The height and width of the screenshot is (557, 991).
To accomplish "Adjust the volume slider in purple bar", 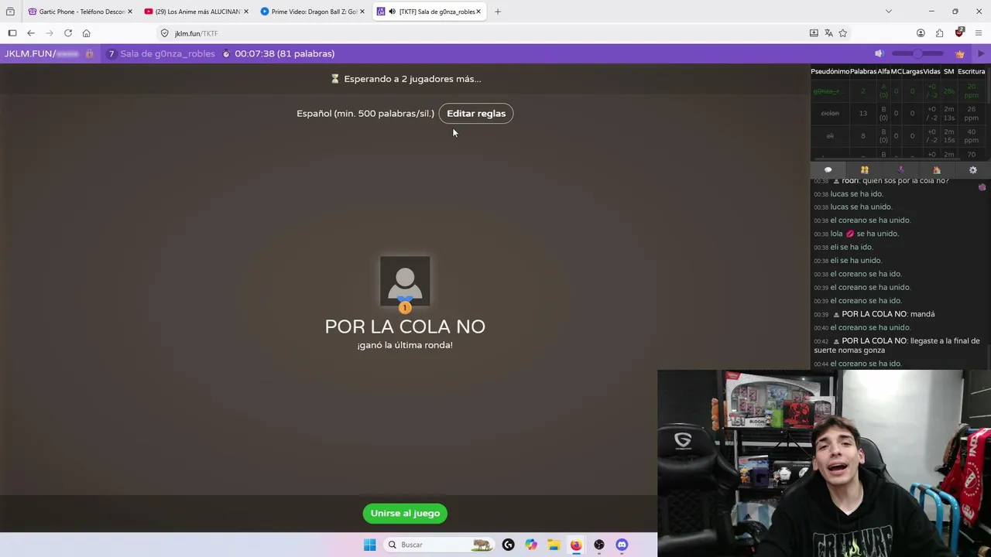I will [917, 53].
